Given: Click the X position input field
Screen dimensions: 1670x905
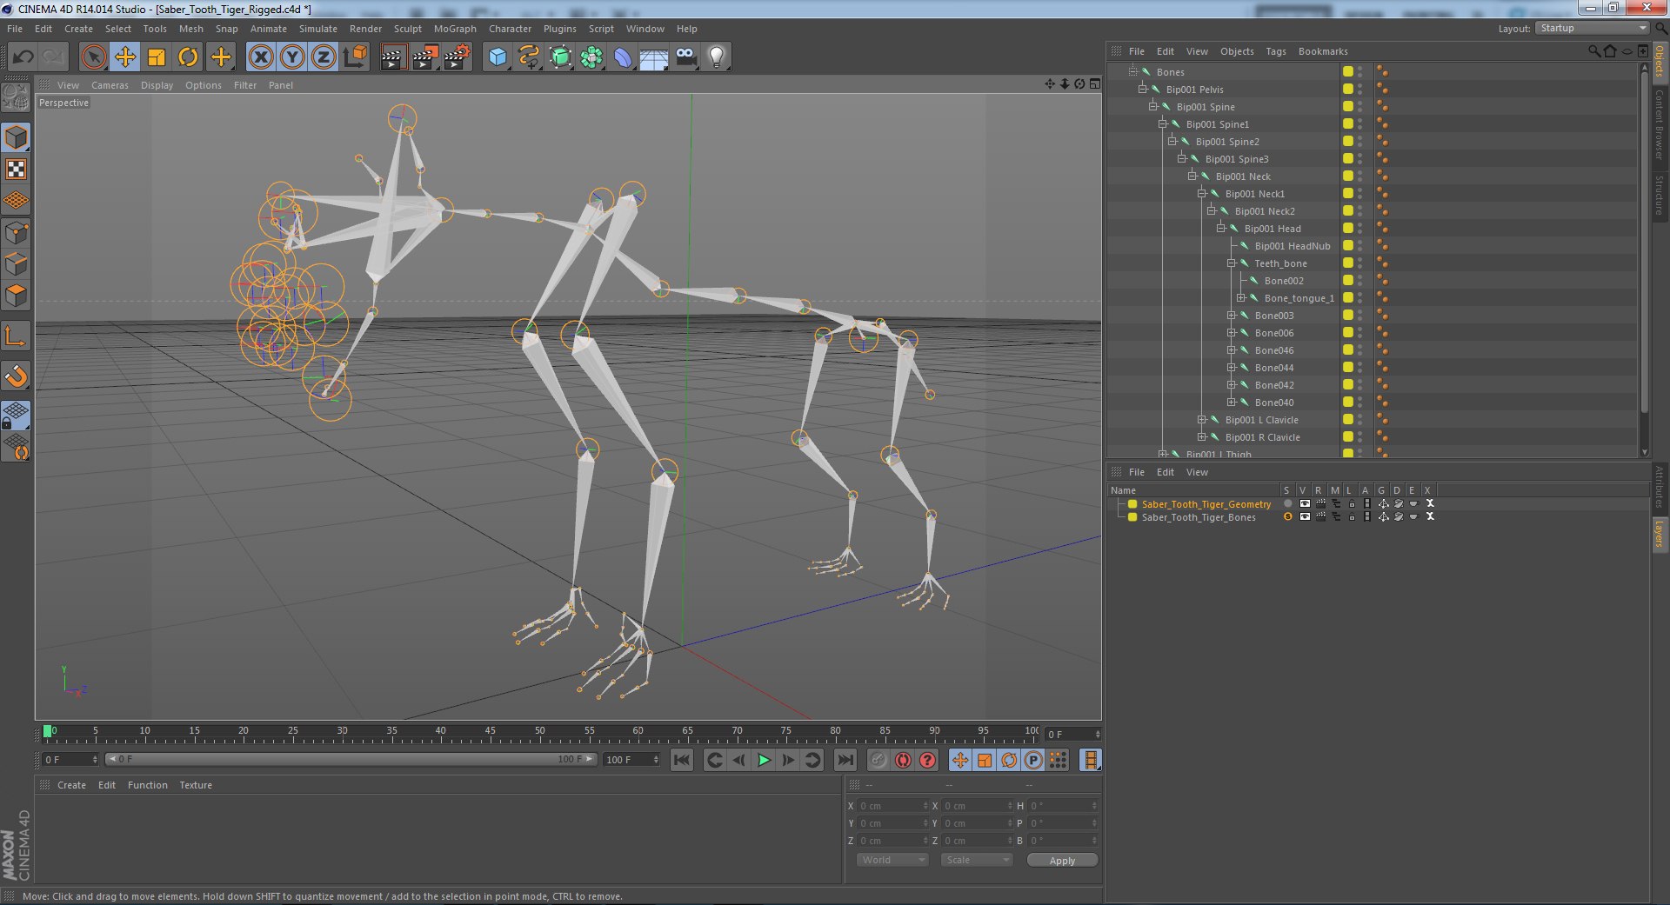Looking at the screenshot, I should [892, 806].
